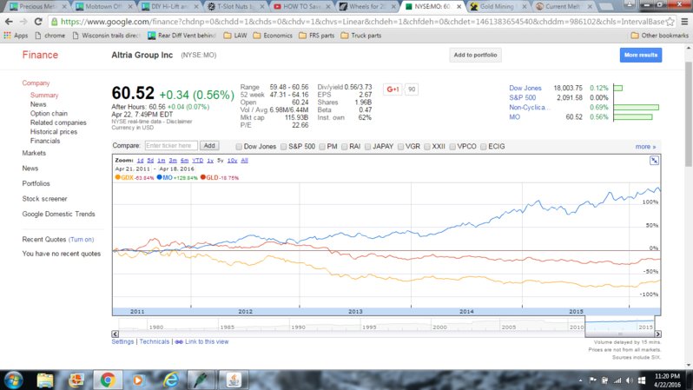Viewport: 693px width, 390px height.
Task: Tick the VGR compare checkbox
Action: pos(400,147)
